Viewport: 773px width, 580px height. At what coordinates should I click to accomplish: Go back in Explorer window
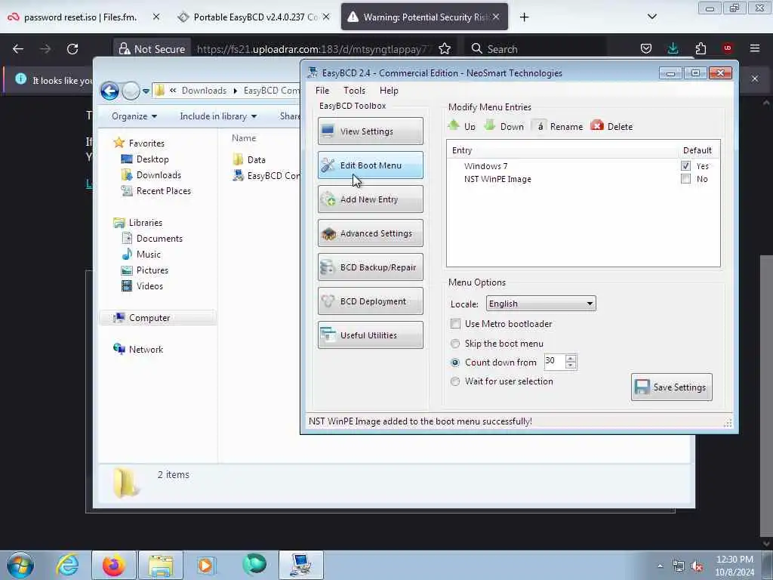click(109, 91)
